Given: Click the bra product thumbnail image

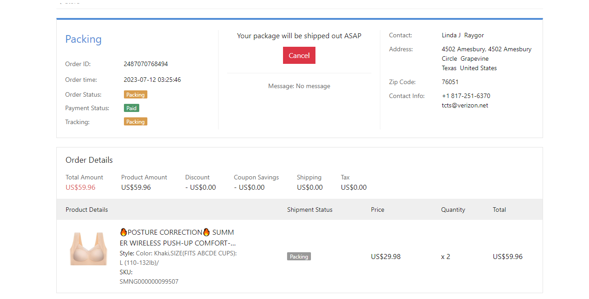Looking at the screenshot, I should click(88, 249).
